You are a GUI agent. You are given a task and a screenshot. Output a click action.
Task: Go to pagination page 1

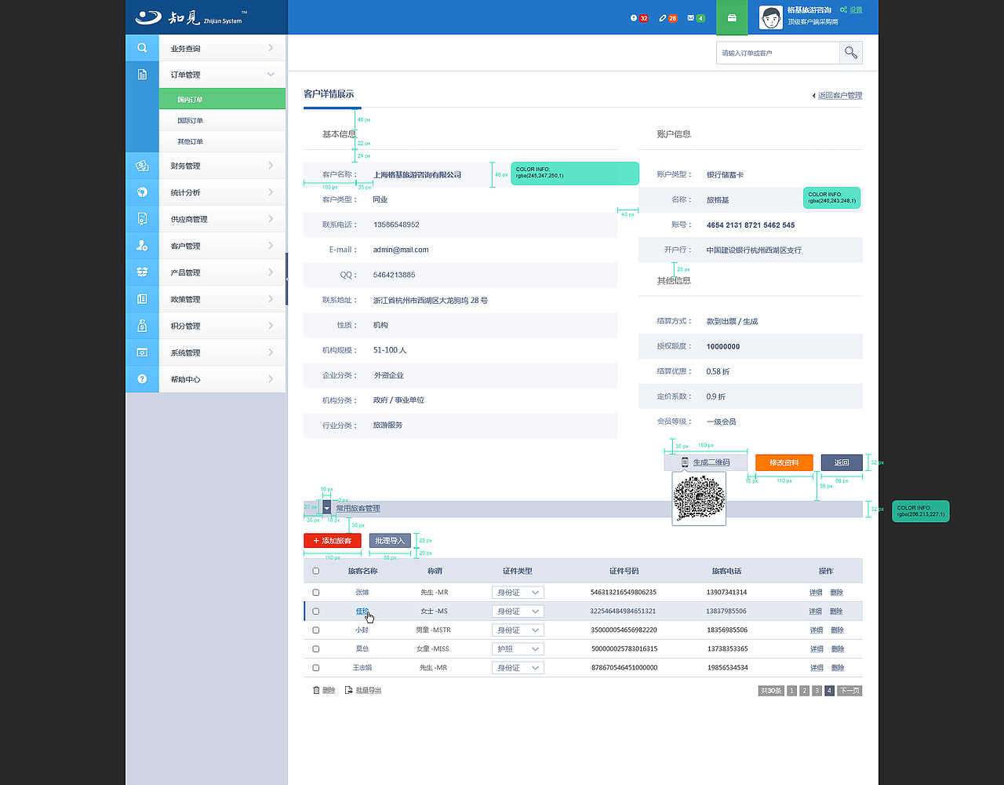click(792, 691)
